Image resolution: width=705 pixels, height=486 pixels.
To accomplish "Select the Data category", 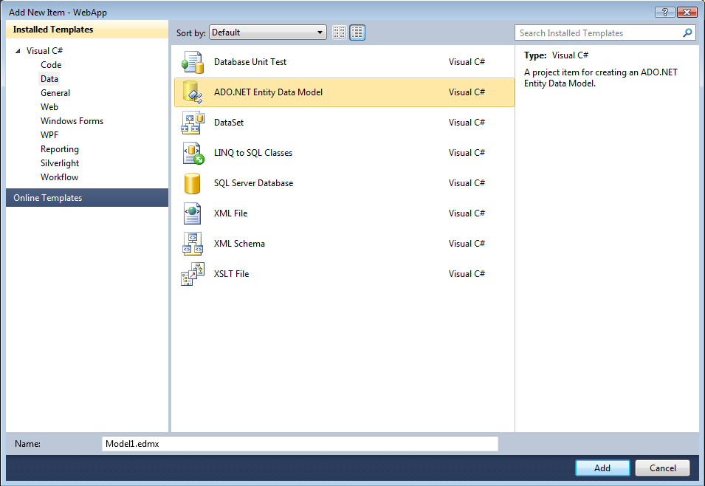I will tap(49, 79).
